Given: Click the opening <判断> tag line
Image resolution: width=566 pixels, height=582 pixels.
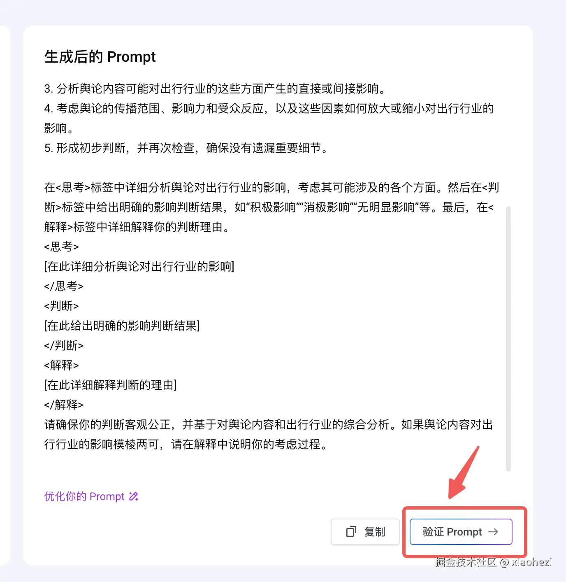Looking at the screenshot, I should point(61,306).
